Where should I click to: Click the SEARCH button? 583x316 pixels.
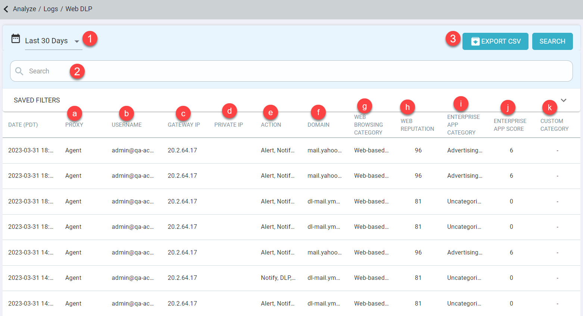click(x=552, y=41)
